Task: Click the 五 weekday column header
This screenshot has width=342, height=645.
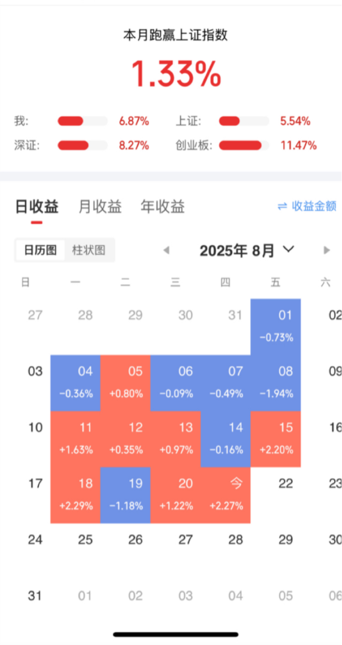Action: tap(276, 282)
